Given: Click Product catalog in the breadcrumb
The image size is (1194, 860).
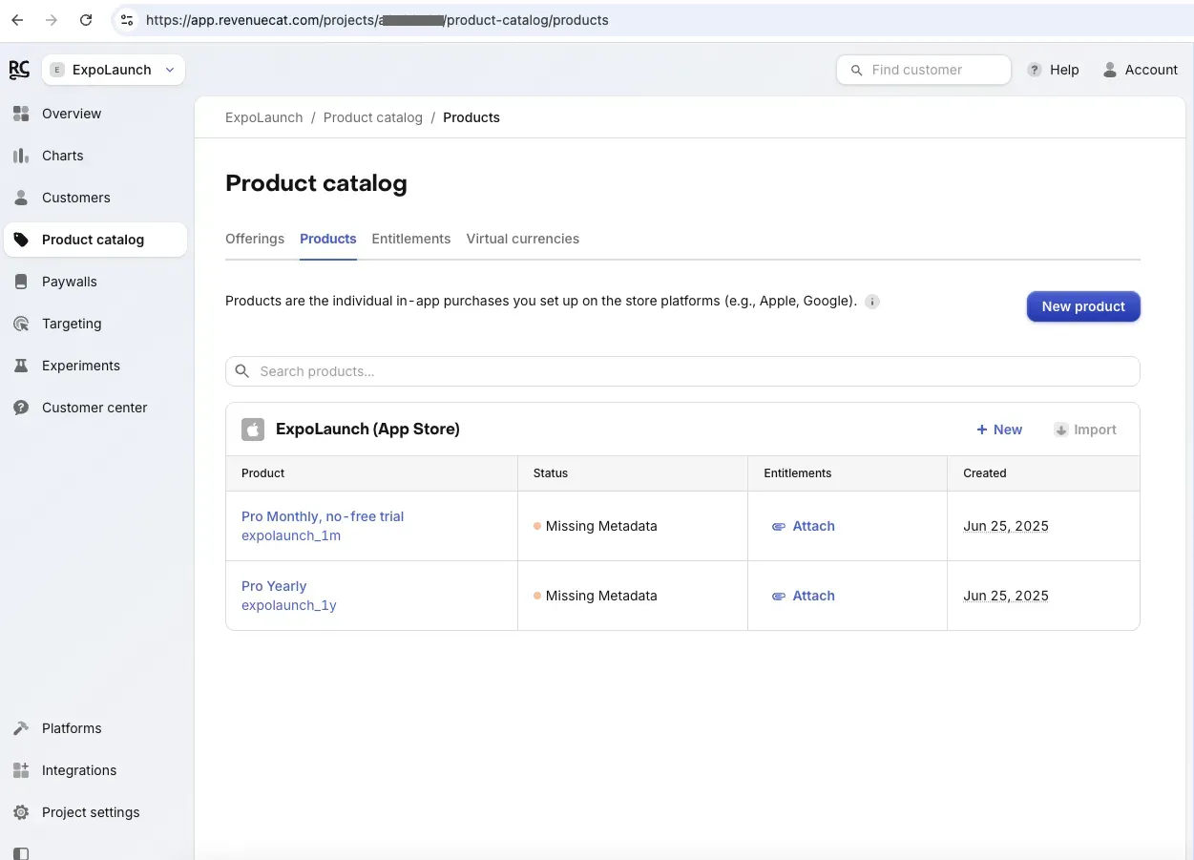Looking at the screenshot, I should pyautogui.click(x=373, y=117).
